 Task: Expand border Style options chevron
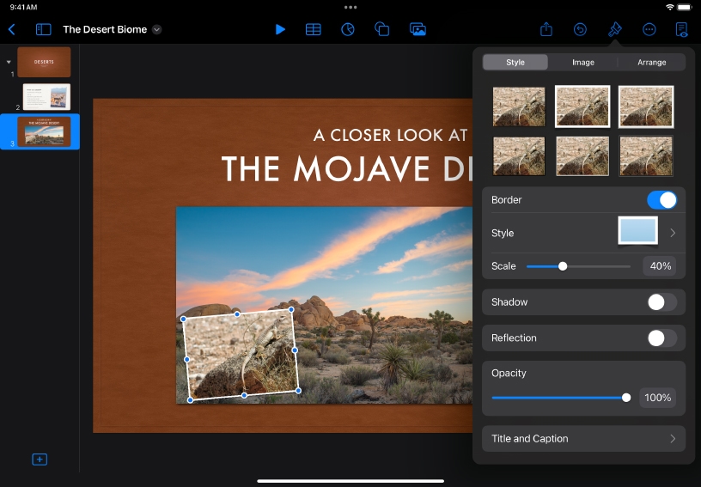point(673,233)
